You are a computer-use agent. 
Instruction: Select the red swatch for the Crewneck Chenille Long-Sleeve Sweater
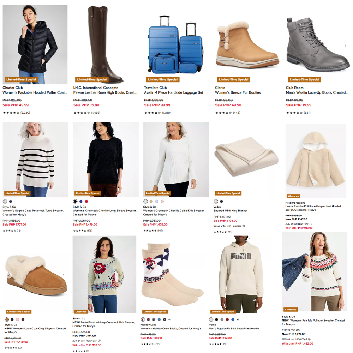[86, 201]
